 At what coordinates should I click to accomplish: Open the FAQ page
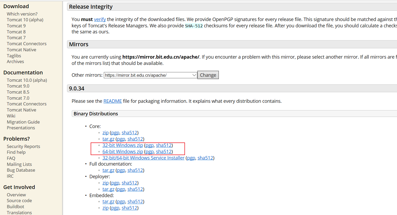11,158
